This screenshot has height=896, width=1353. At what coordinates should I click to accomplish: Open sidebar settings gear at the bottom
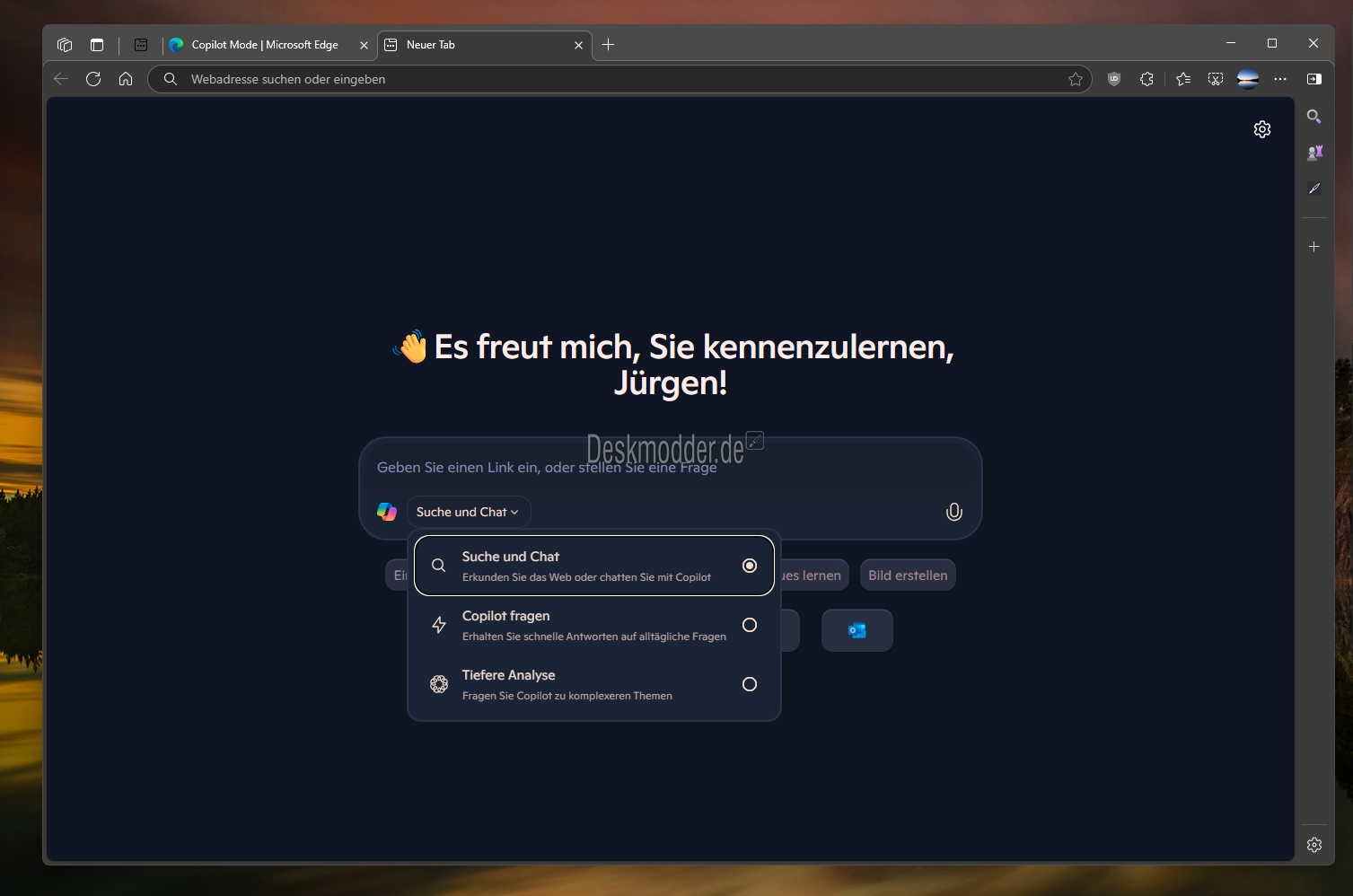1314,845
